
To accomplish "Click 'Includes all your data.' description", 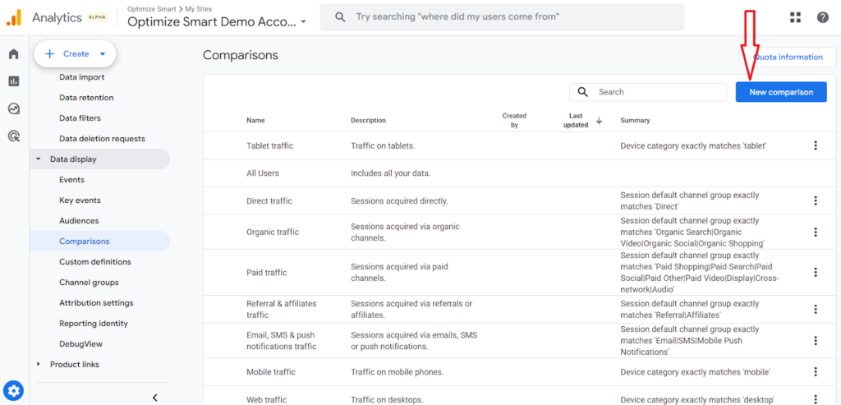I will 391,173.
